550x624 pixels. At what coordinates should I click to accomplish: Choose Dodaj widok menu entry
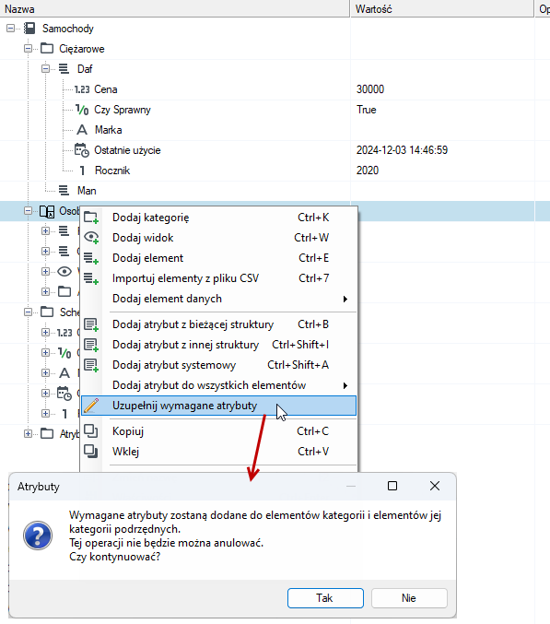coord(218,238)
